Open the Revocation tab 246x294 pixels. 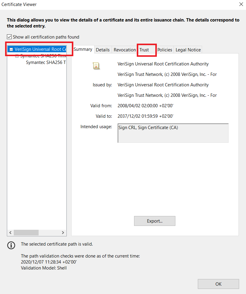click(125, 50)
